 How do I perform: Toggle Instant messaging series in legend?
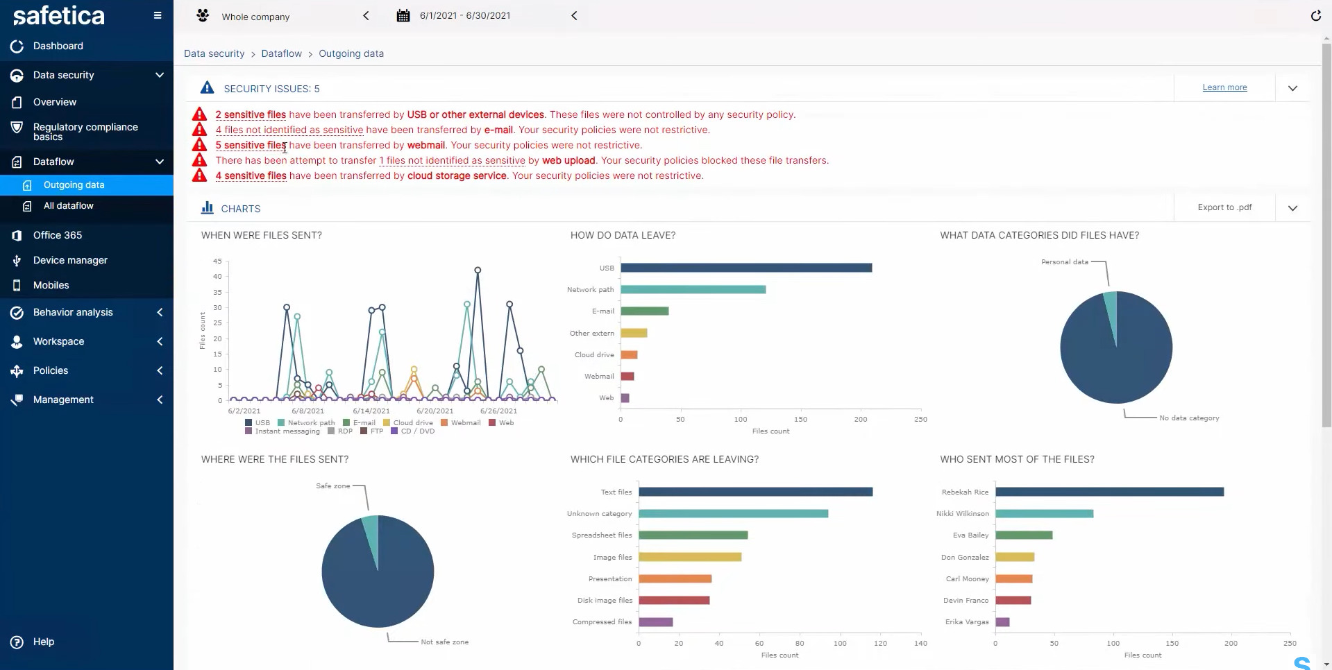(x=283, y=431)
